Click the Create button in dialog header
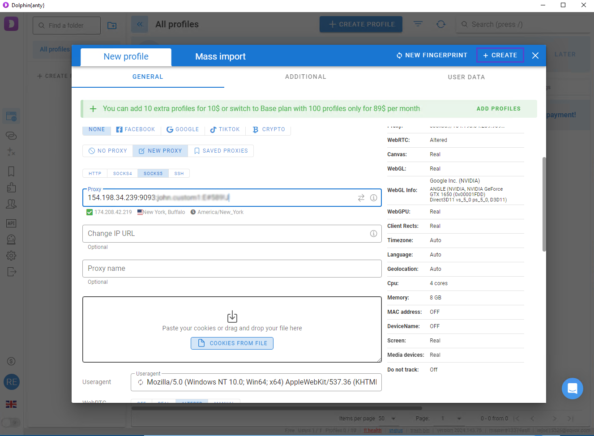The height and width of the screenshot is (436, 594). (x=500, y=56)
